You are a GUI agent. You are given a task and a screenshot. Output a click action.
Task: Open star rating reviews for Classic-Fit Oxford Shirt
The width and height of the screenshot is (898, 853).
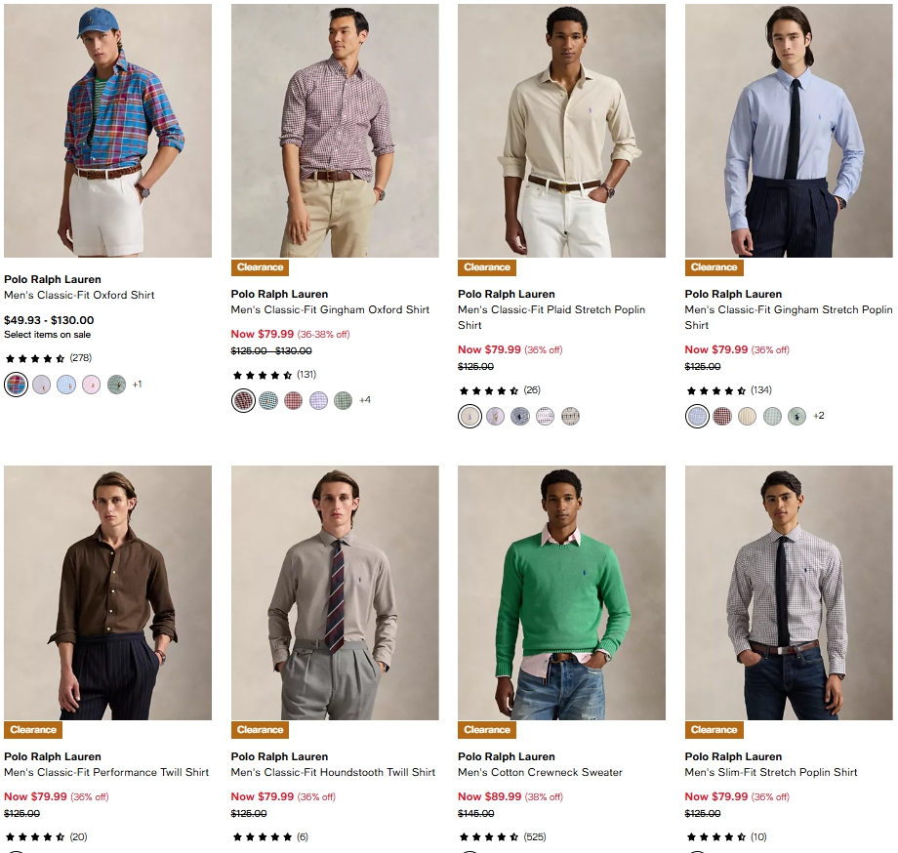(x=35, y=359)
